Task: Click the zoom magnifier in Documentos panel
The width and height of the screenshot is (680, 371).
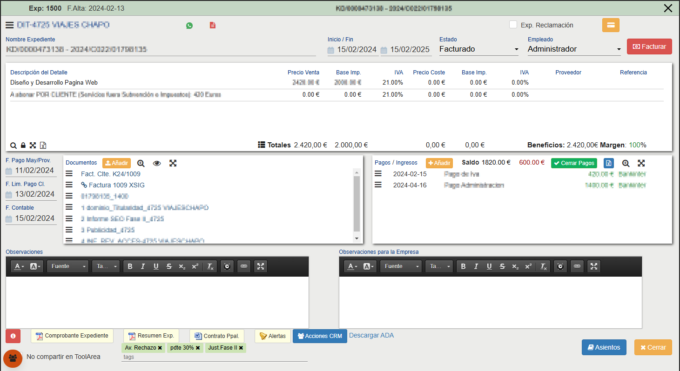Action: (141, 163)
